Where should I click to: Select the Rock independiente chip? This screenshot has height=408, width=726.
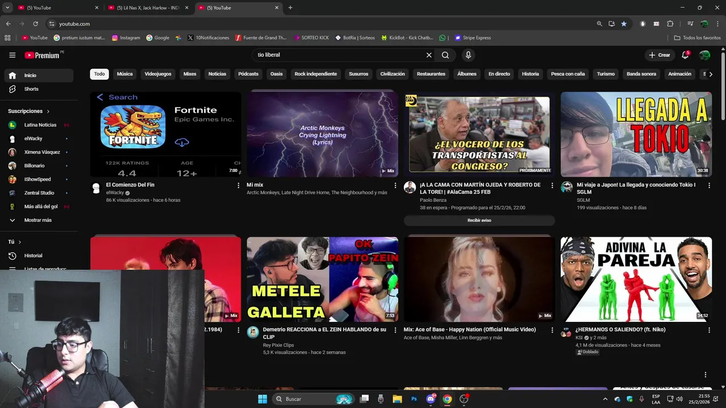pos(316,74)
